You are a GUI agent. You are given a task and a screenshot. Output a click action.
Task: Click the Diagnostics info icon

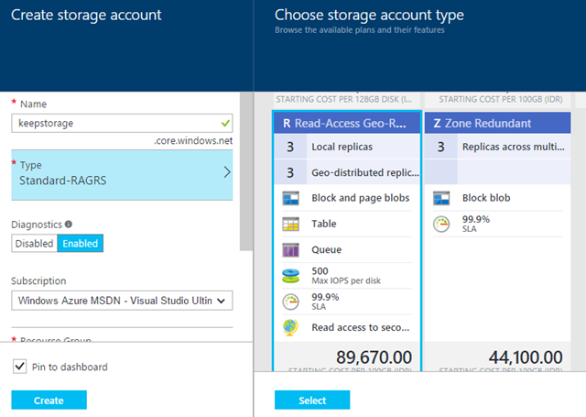70,224
